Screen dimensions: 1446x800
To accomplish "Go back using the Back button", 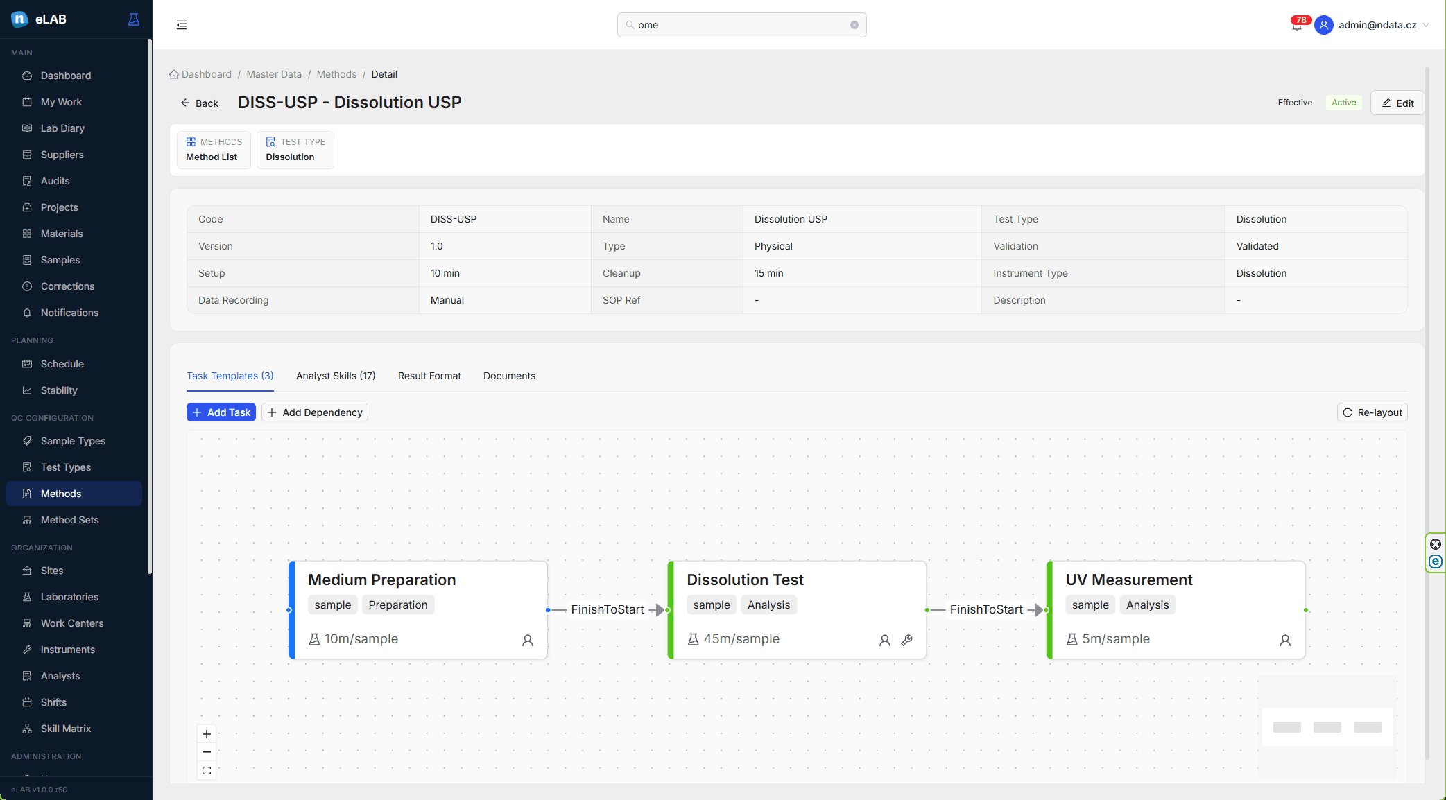I will [x=199, y=103].
